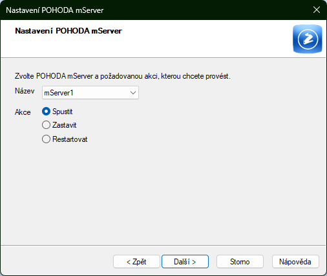
Task: Open the mServer1 combo box
Action: tap(90, 93)
